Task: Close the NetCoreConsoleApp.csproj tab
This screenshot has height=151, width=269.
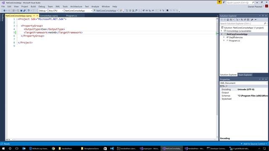Action: pos(37,16)
